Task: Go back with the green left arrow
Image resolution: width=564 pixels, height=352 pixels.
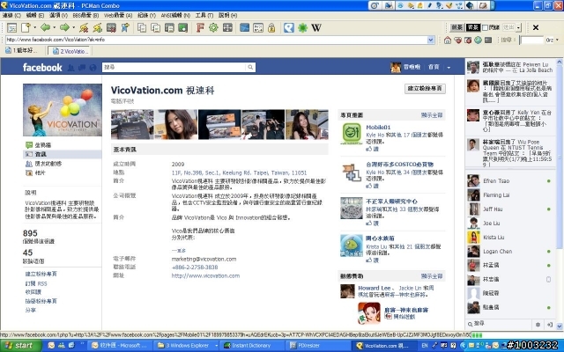Action: pos(45,27)
